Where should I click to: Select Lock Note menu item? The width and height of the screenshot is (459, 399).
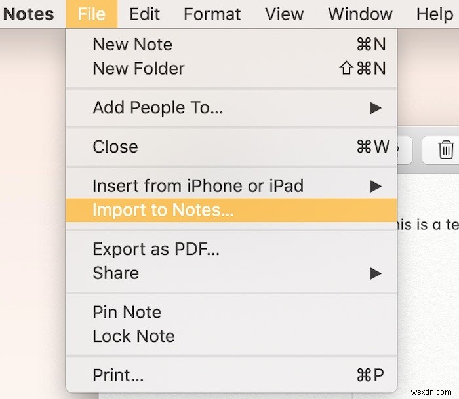(231, 336)
